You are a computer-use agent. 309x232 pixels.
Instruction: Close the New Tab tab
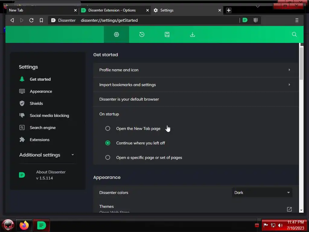(75, 10)
